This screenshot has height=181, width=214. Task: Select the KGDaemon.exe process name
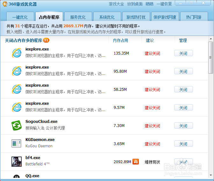(x=40, y=140)
